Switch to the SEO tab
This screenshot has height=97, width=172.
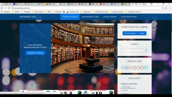point(114,4)
